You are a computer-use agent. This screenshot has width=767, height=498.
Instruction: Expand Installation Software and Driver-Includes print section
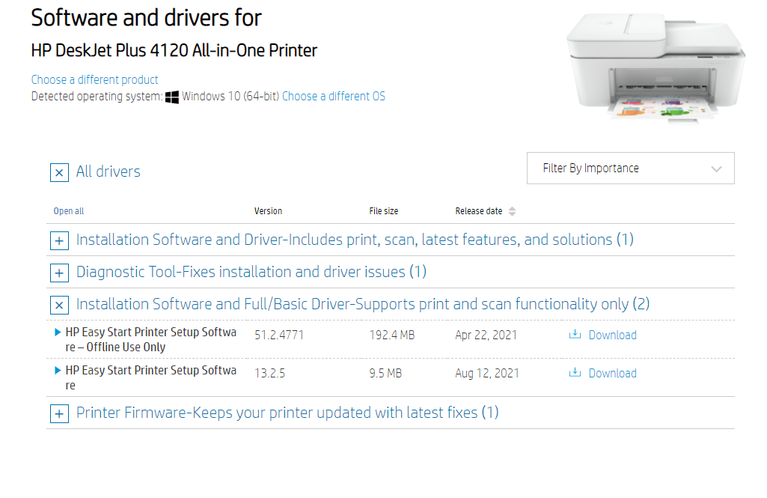click(59, 240)
